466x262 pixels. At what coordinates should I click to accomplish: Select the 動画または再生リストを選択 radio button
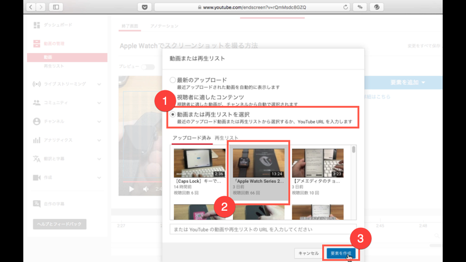click(x=172, y=114)
